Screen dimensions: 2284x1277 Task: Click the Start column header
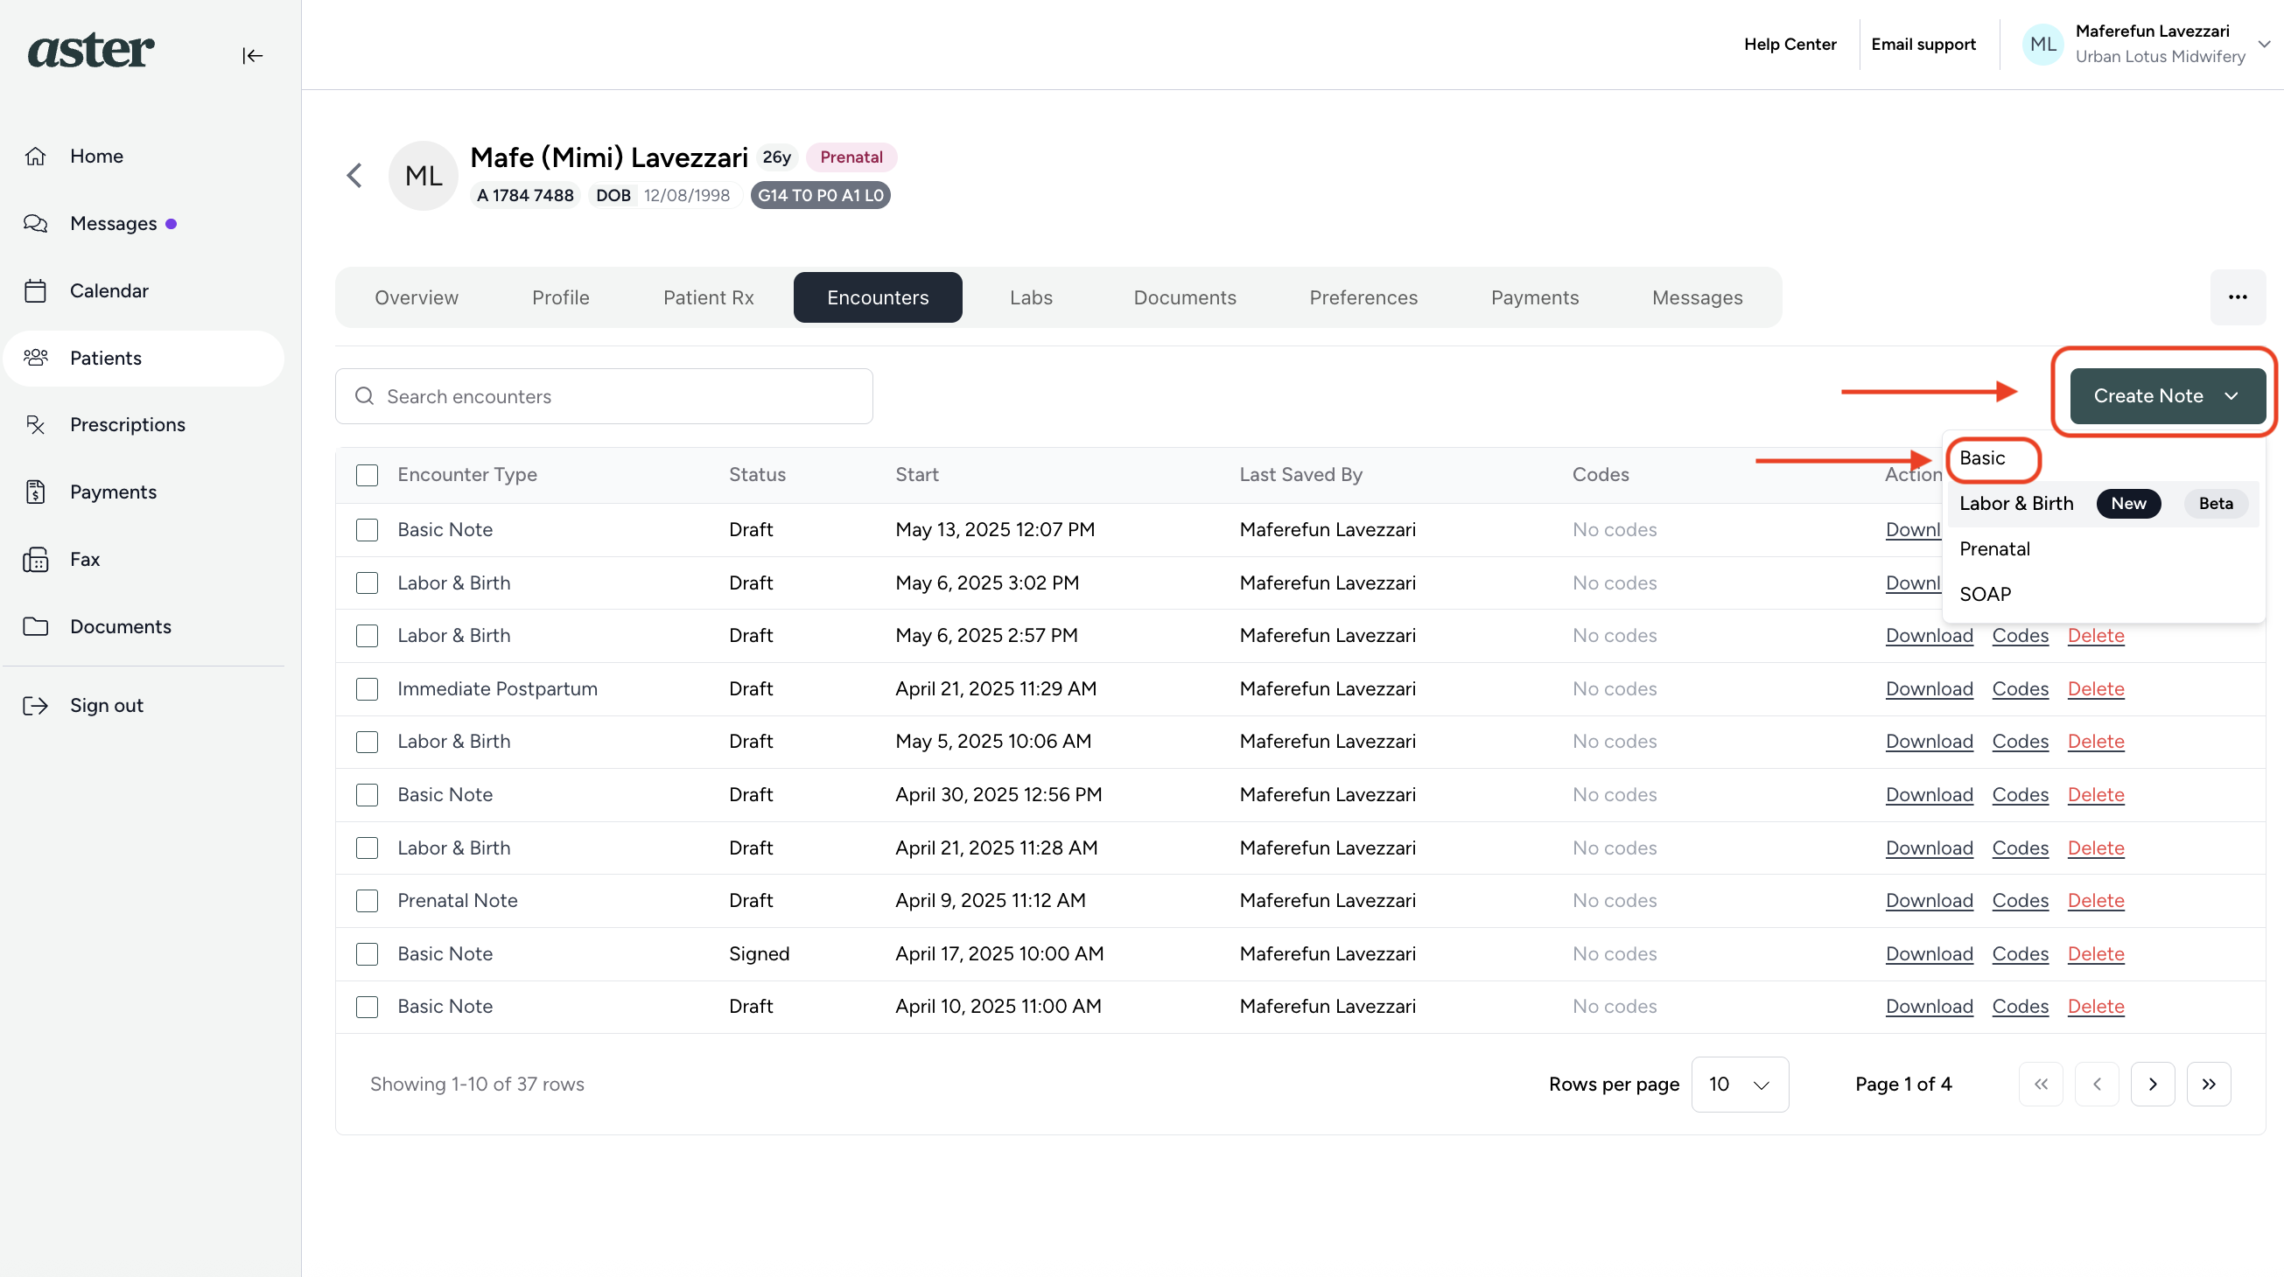coord(917,475)
